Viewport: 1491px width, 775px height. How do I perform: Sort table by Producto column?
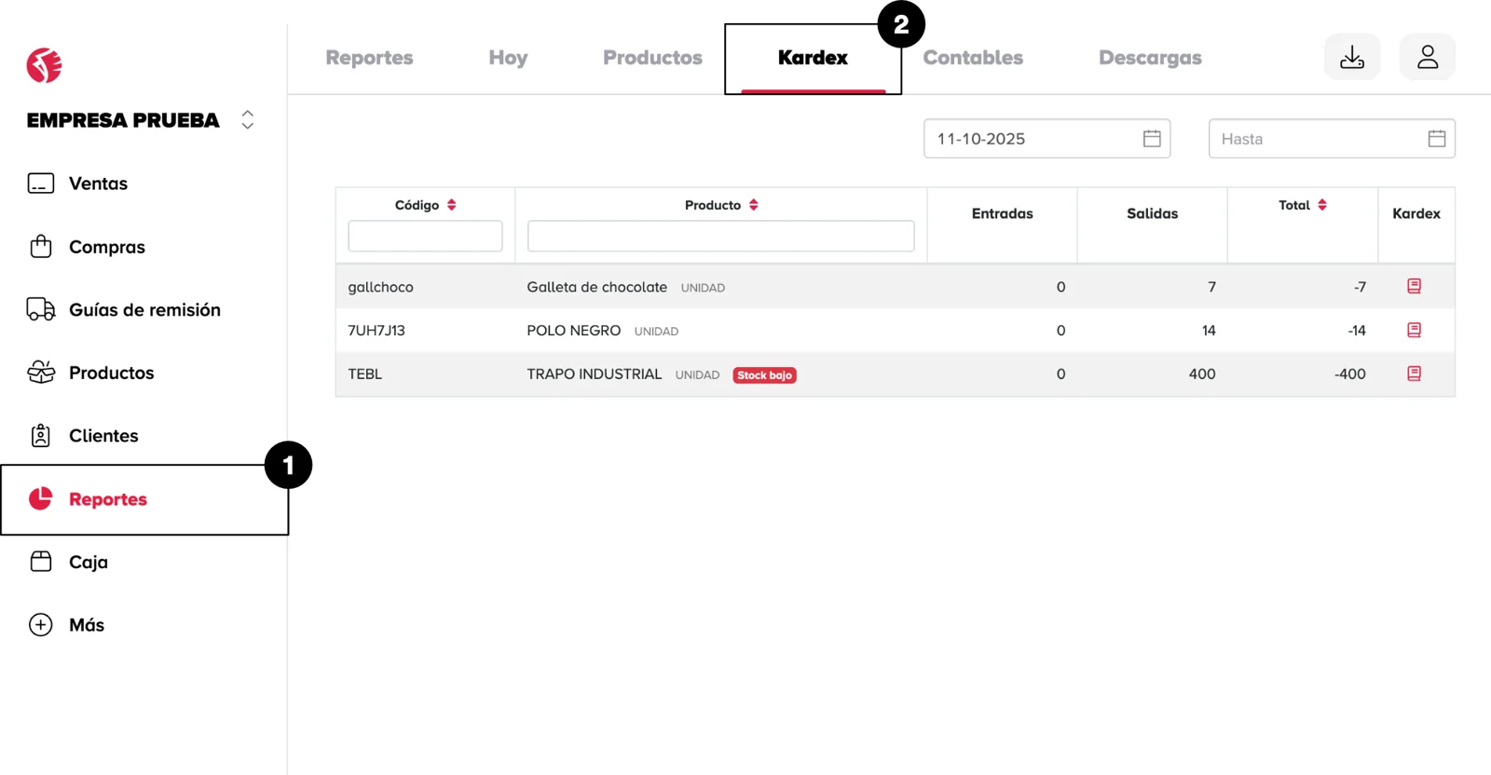754,205
